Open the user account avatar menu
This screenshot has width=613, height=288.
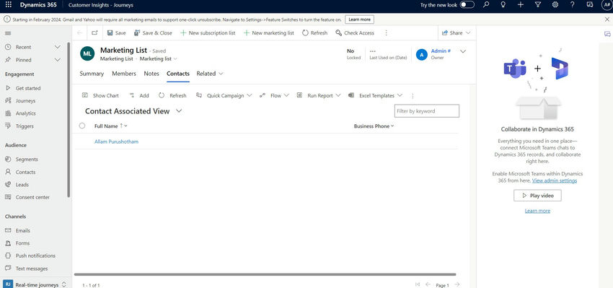coord(607,5)
